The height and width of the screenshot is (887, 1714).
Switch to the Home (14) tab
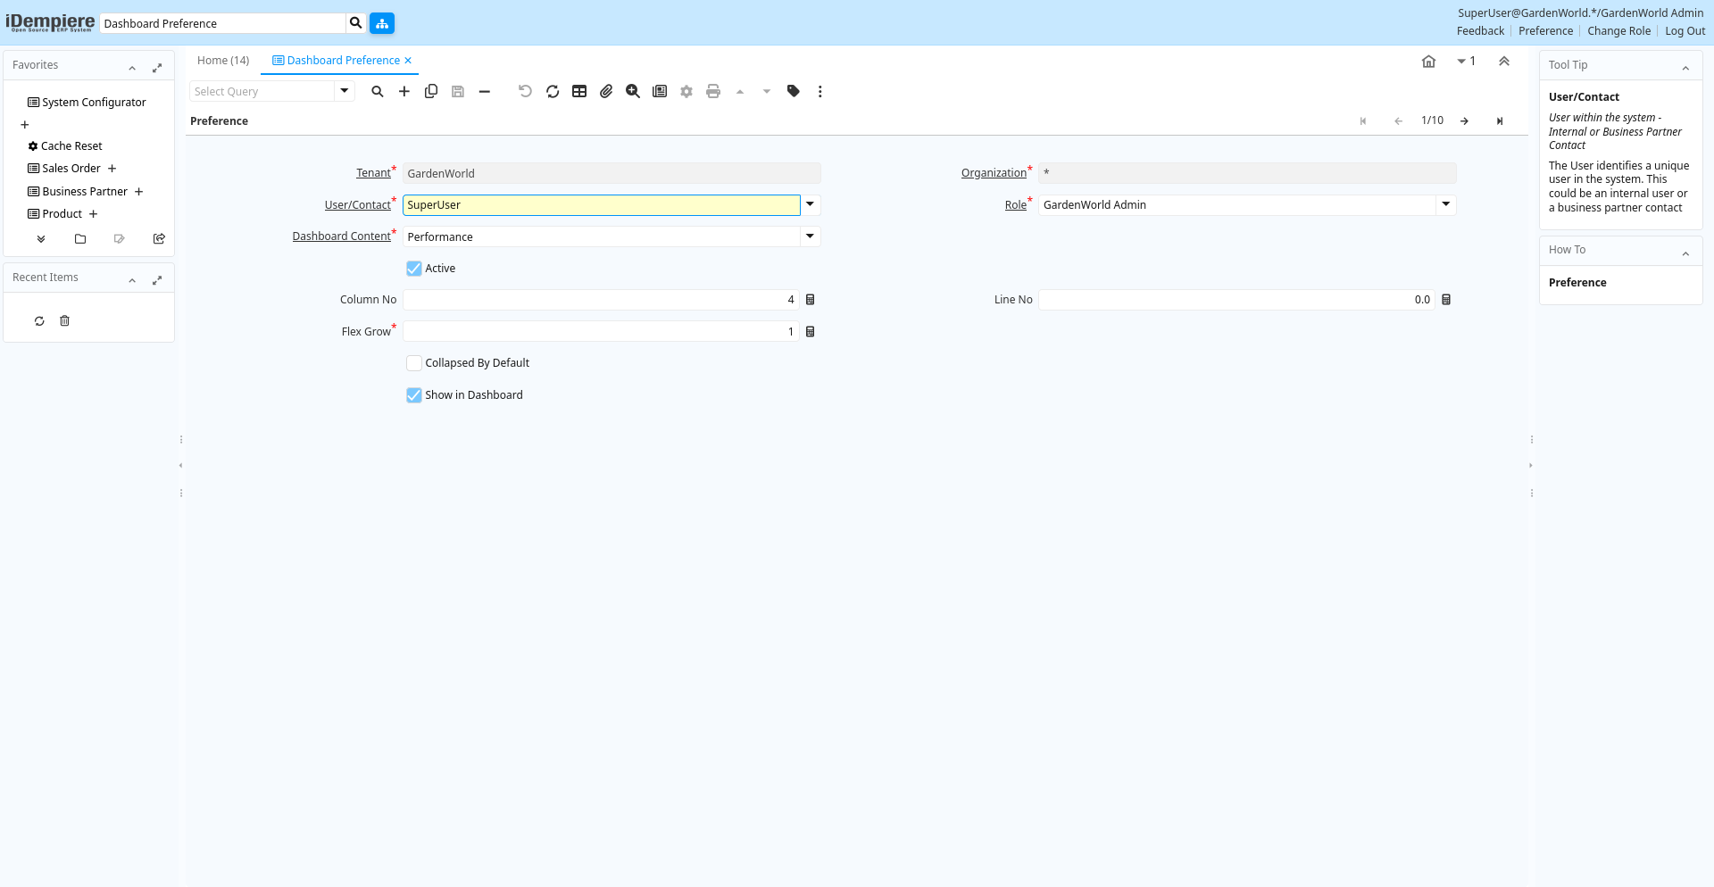point(223,61)
